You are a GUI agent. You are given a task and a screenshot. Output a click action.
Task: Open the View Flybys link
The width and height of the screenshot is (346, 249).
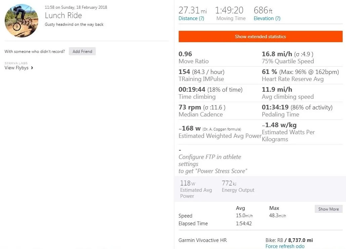16,68
